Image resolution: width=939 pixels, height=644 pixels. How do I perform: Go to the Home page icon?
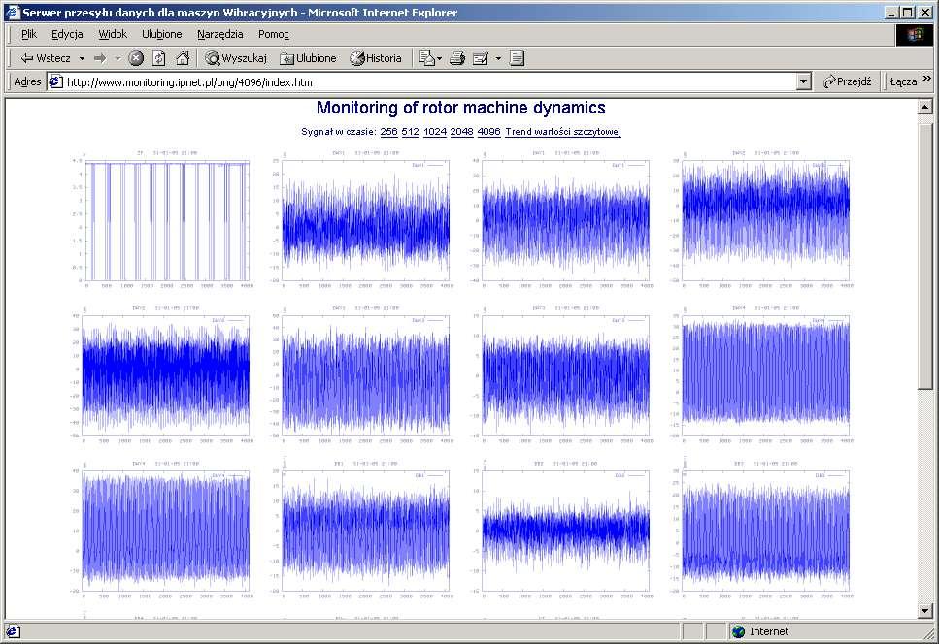183,58
